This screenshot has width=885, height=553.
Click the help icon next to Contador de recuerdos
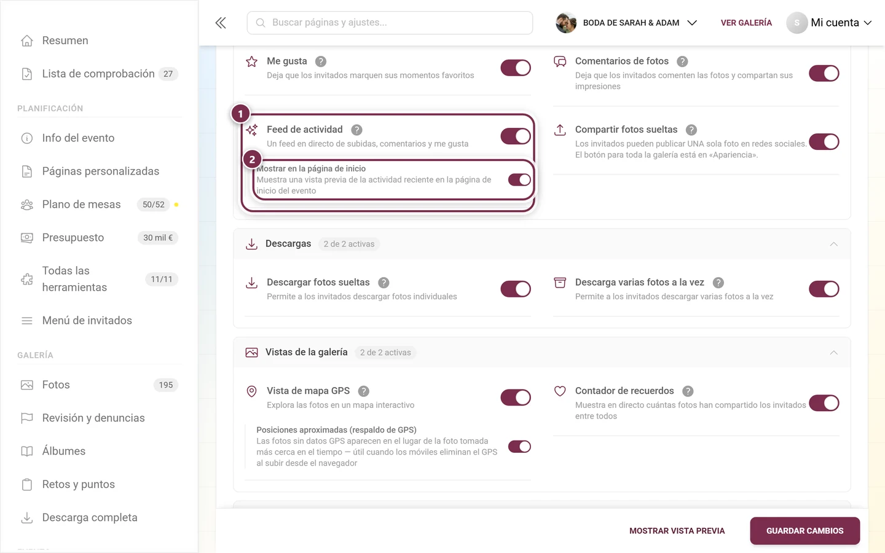(x=688, y=391)
